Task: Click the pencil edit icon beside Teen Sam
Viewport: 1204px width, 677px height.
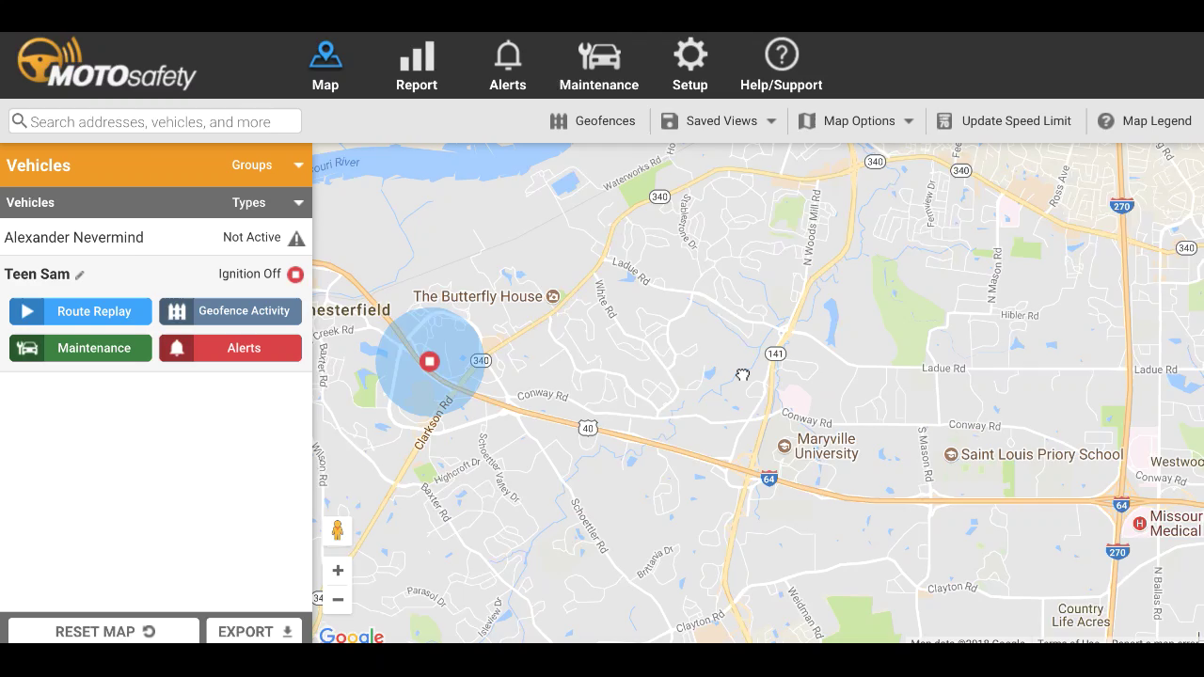Action: pyautogui.click(x=80, y=276)
